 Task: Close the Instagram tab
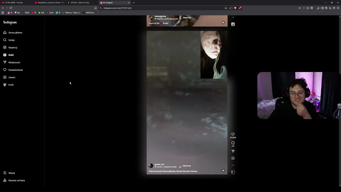pyautogui.click(x=129, y=3)
